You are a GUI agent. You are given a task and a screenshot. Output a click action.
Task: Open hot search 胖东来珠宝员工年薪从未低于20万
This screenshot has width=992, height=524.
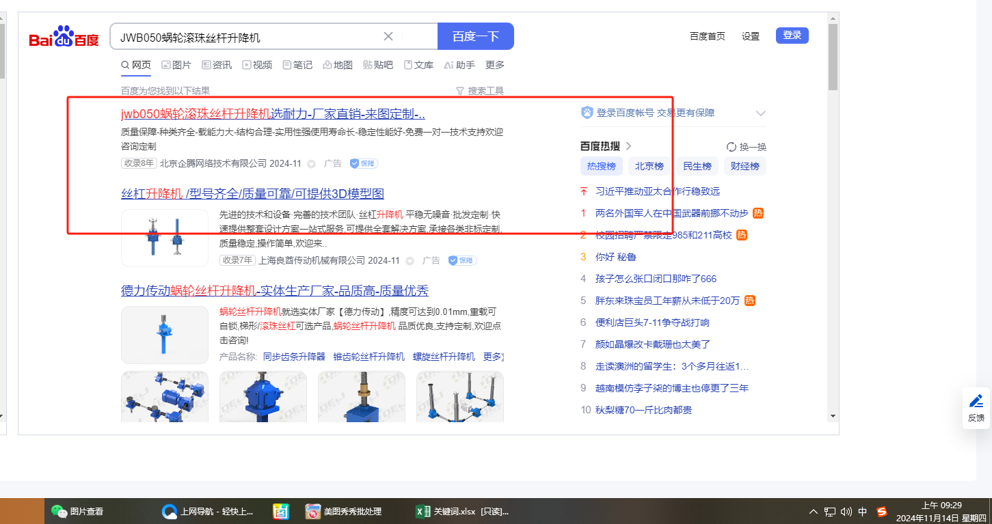[x=668, y=301]
